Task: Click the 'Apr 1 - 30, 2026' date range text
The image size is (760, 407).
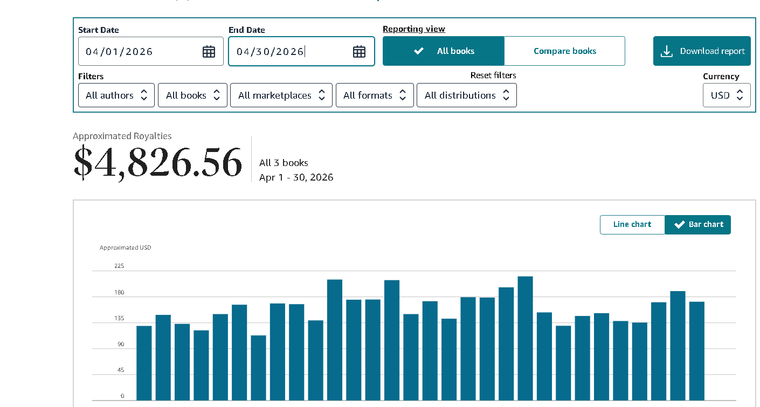Action: click(x=296, y=177)
